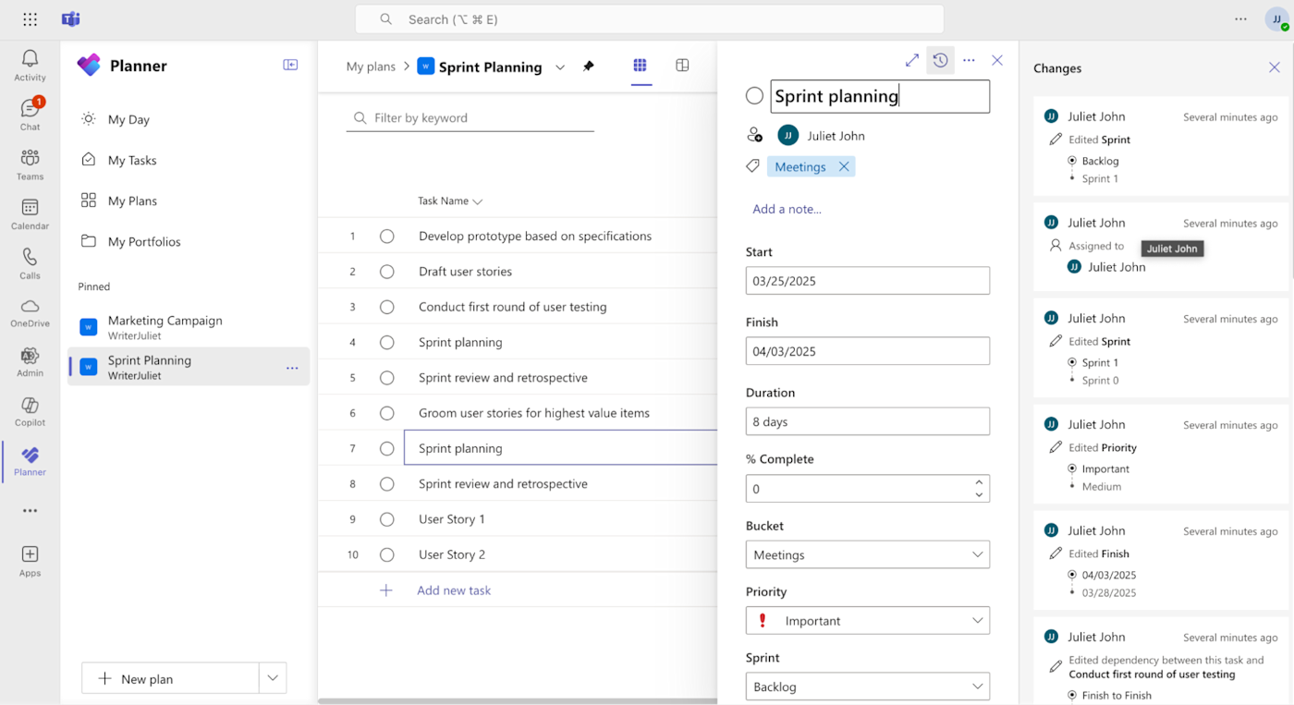Screen dimensions: 1294x705
Task: Collapse the Planner navigation pane
Action: [290, 65]
